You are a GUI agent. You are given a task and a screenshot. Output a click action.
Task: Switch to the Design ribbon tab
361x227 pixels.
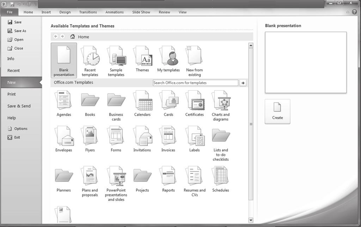(65, 12)
